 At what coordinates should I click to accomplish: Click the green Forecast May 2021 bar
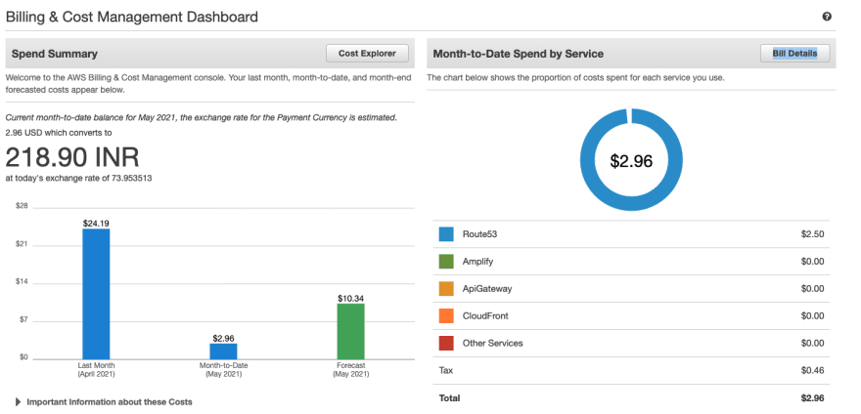click(351, 331)
